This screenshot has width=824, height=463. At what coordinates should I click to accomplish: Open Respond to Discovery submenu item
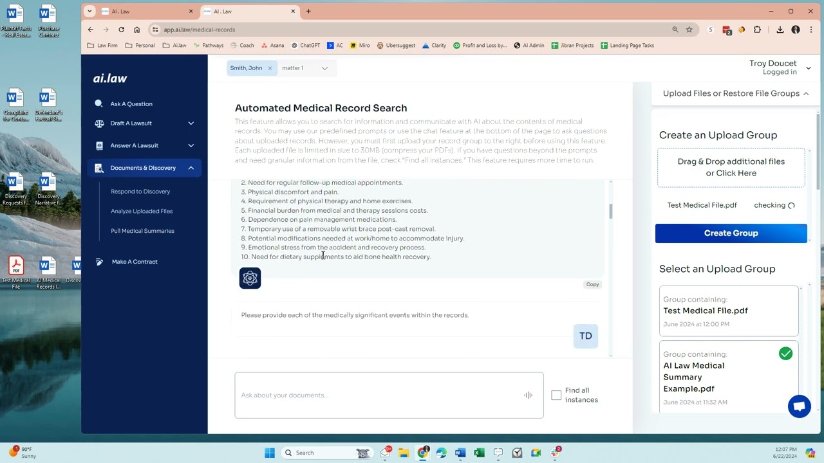click(x=140, y=192)
